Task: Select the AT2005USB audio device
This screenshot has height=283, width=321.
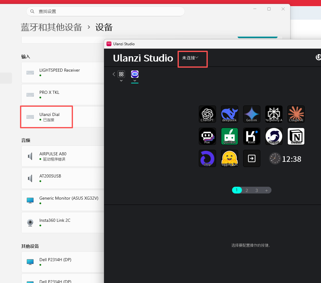Action: tap(63, 178)
